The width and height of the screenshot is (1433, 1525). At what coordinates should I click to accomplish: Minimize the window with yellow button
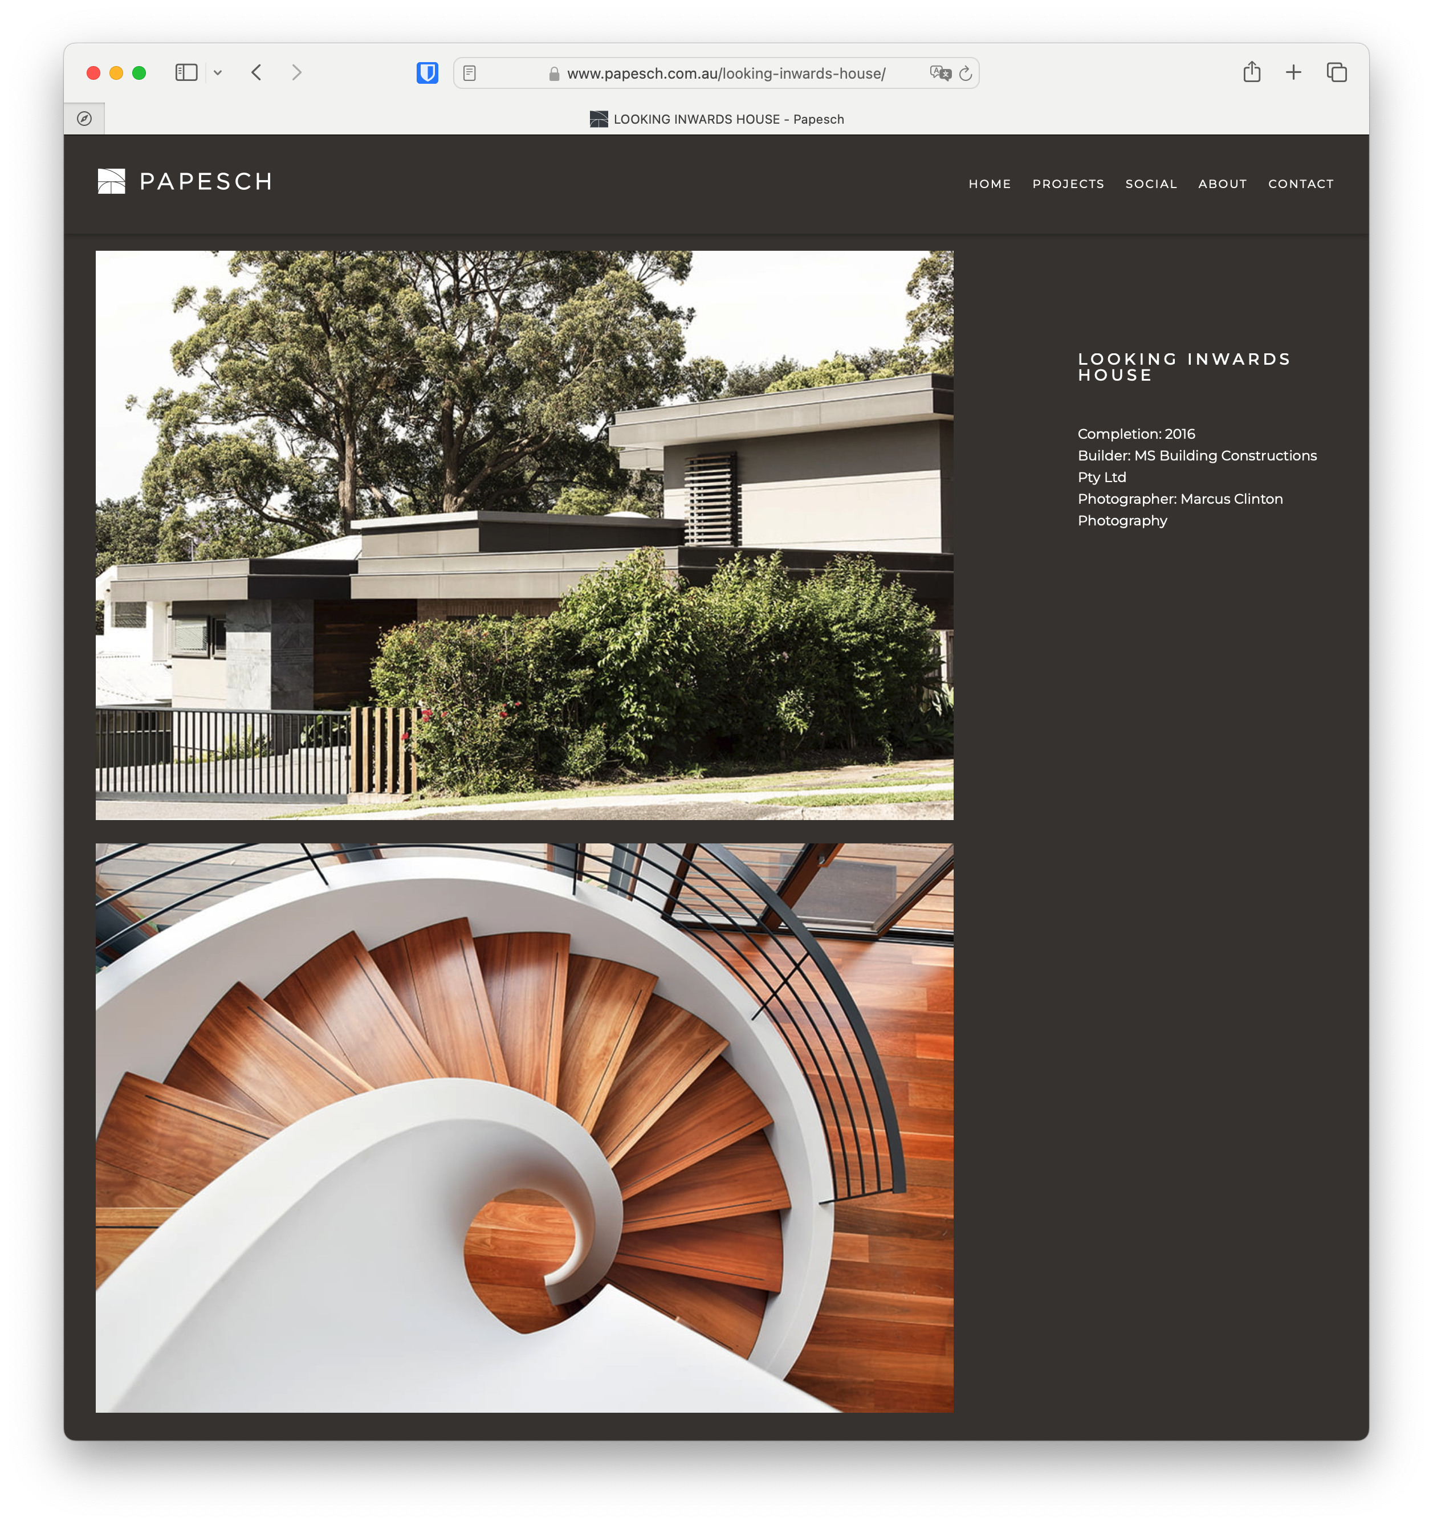(x=117, y=73)
